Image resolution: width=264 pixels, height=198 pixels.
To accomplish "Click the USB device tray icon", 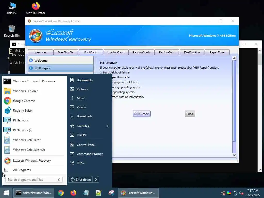I will point(235,193).
